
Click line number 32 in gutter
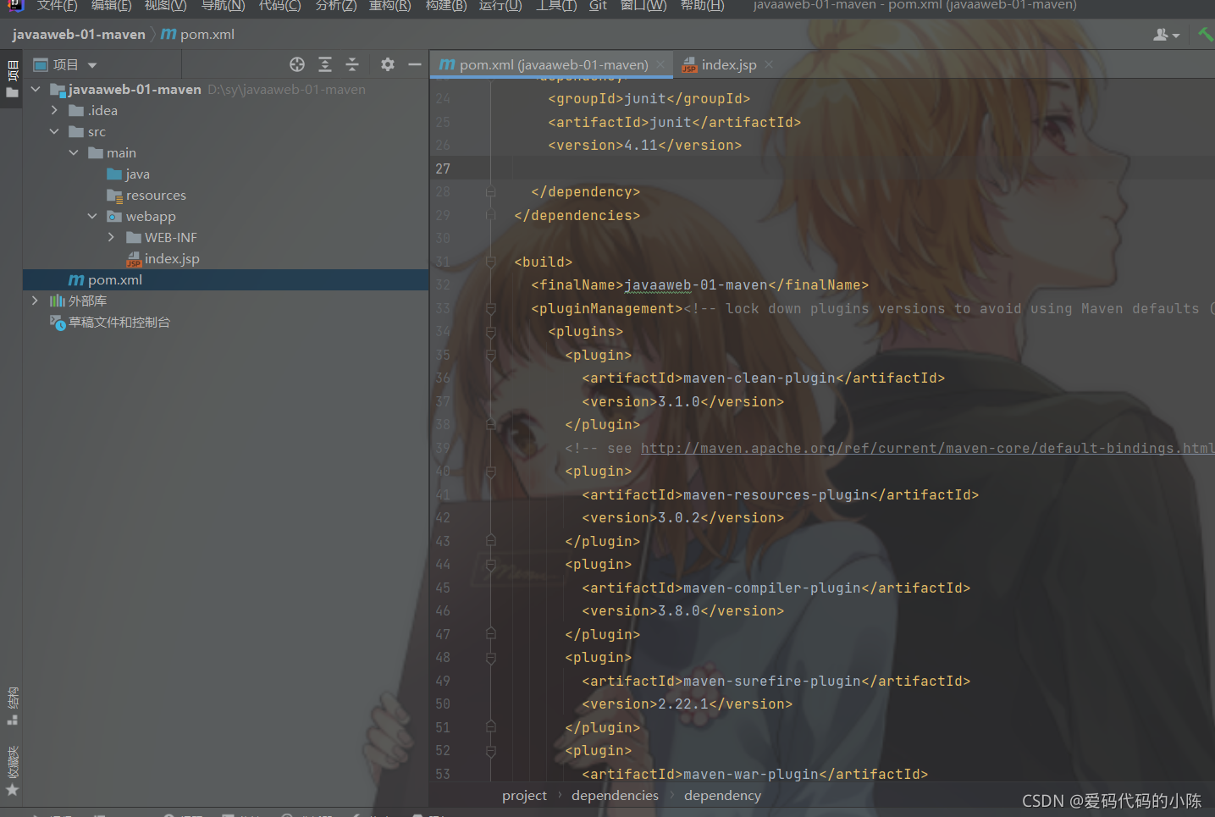point(443,285)
